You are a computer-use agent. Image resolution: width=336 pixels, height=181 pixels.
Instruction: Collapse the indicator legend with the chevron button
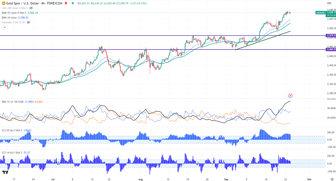pyautogui.click(x=5, y=27)
